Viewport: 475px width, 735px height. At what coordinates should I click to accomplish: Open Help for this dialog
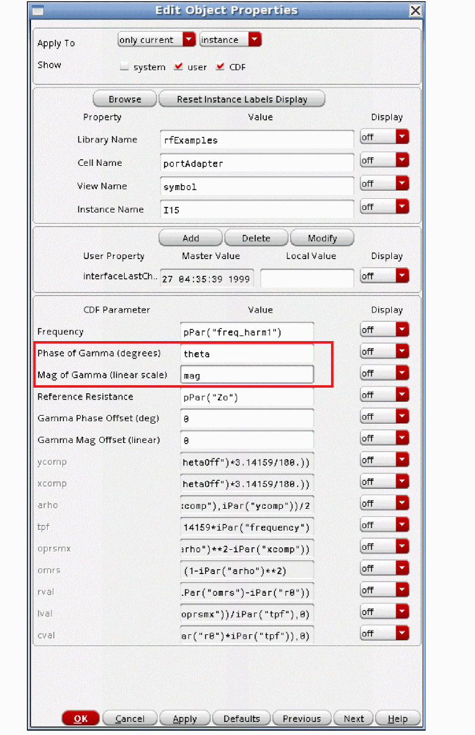[x=398, y=718]
